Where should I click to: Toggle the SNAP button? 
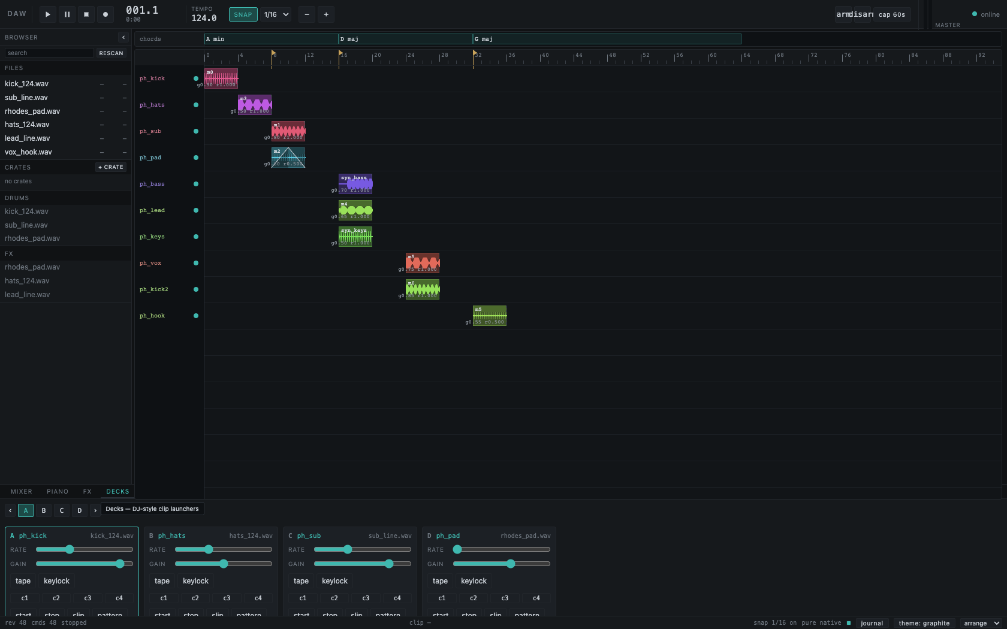243,14
